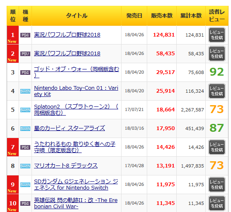Click the red rank 1 New cell
The image size is (231, 212).
click(13, 35)
